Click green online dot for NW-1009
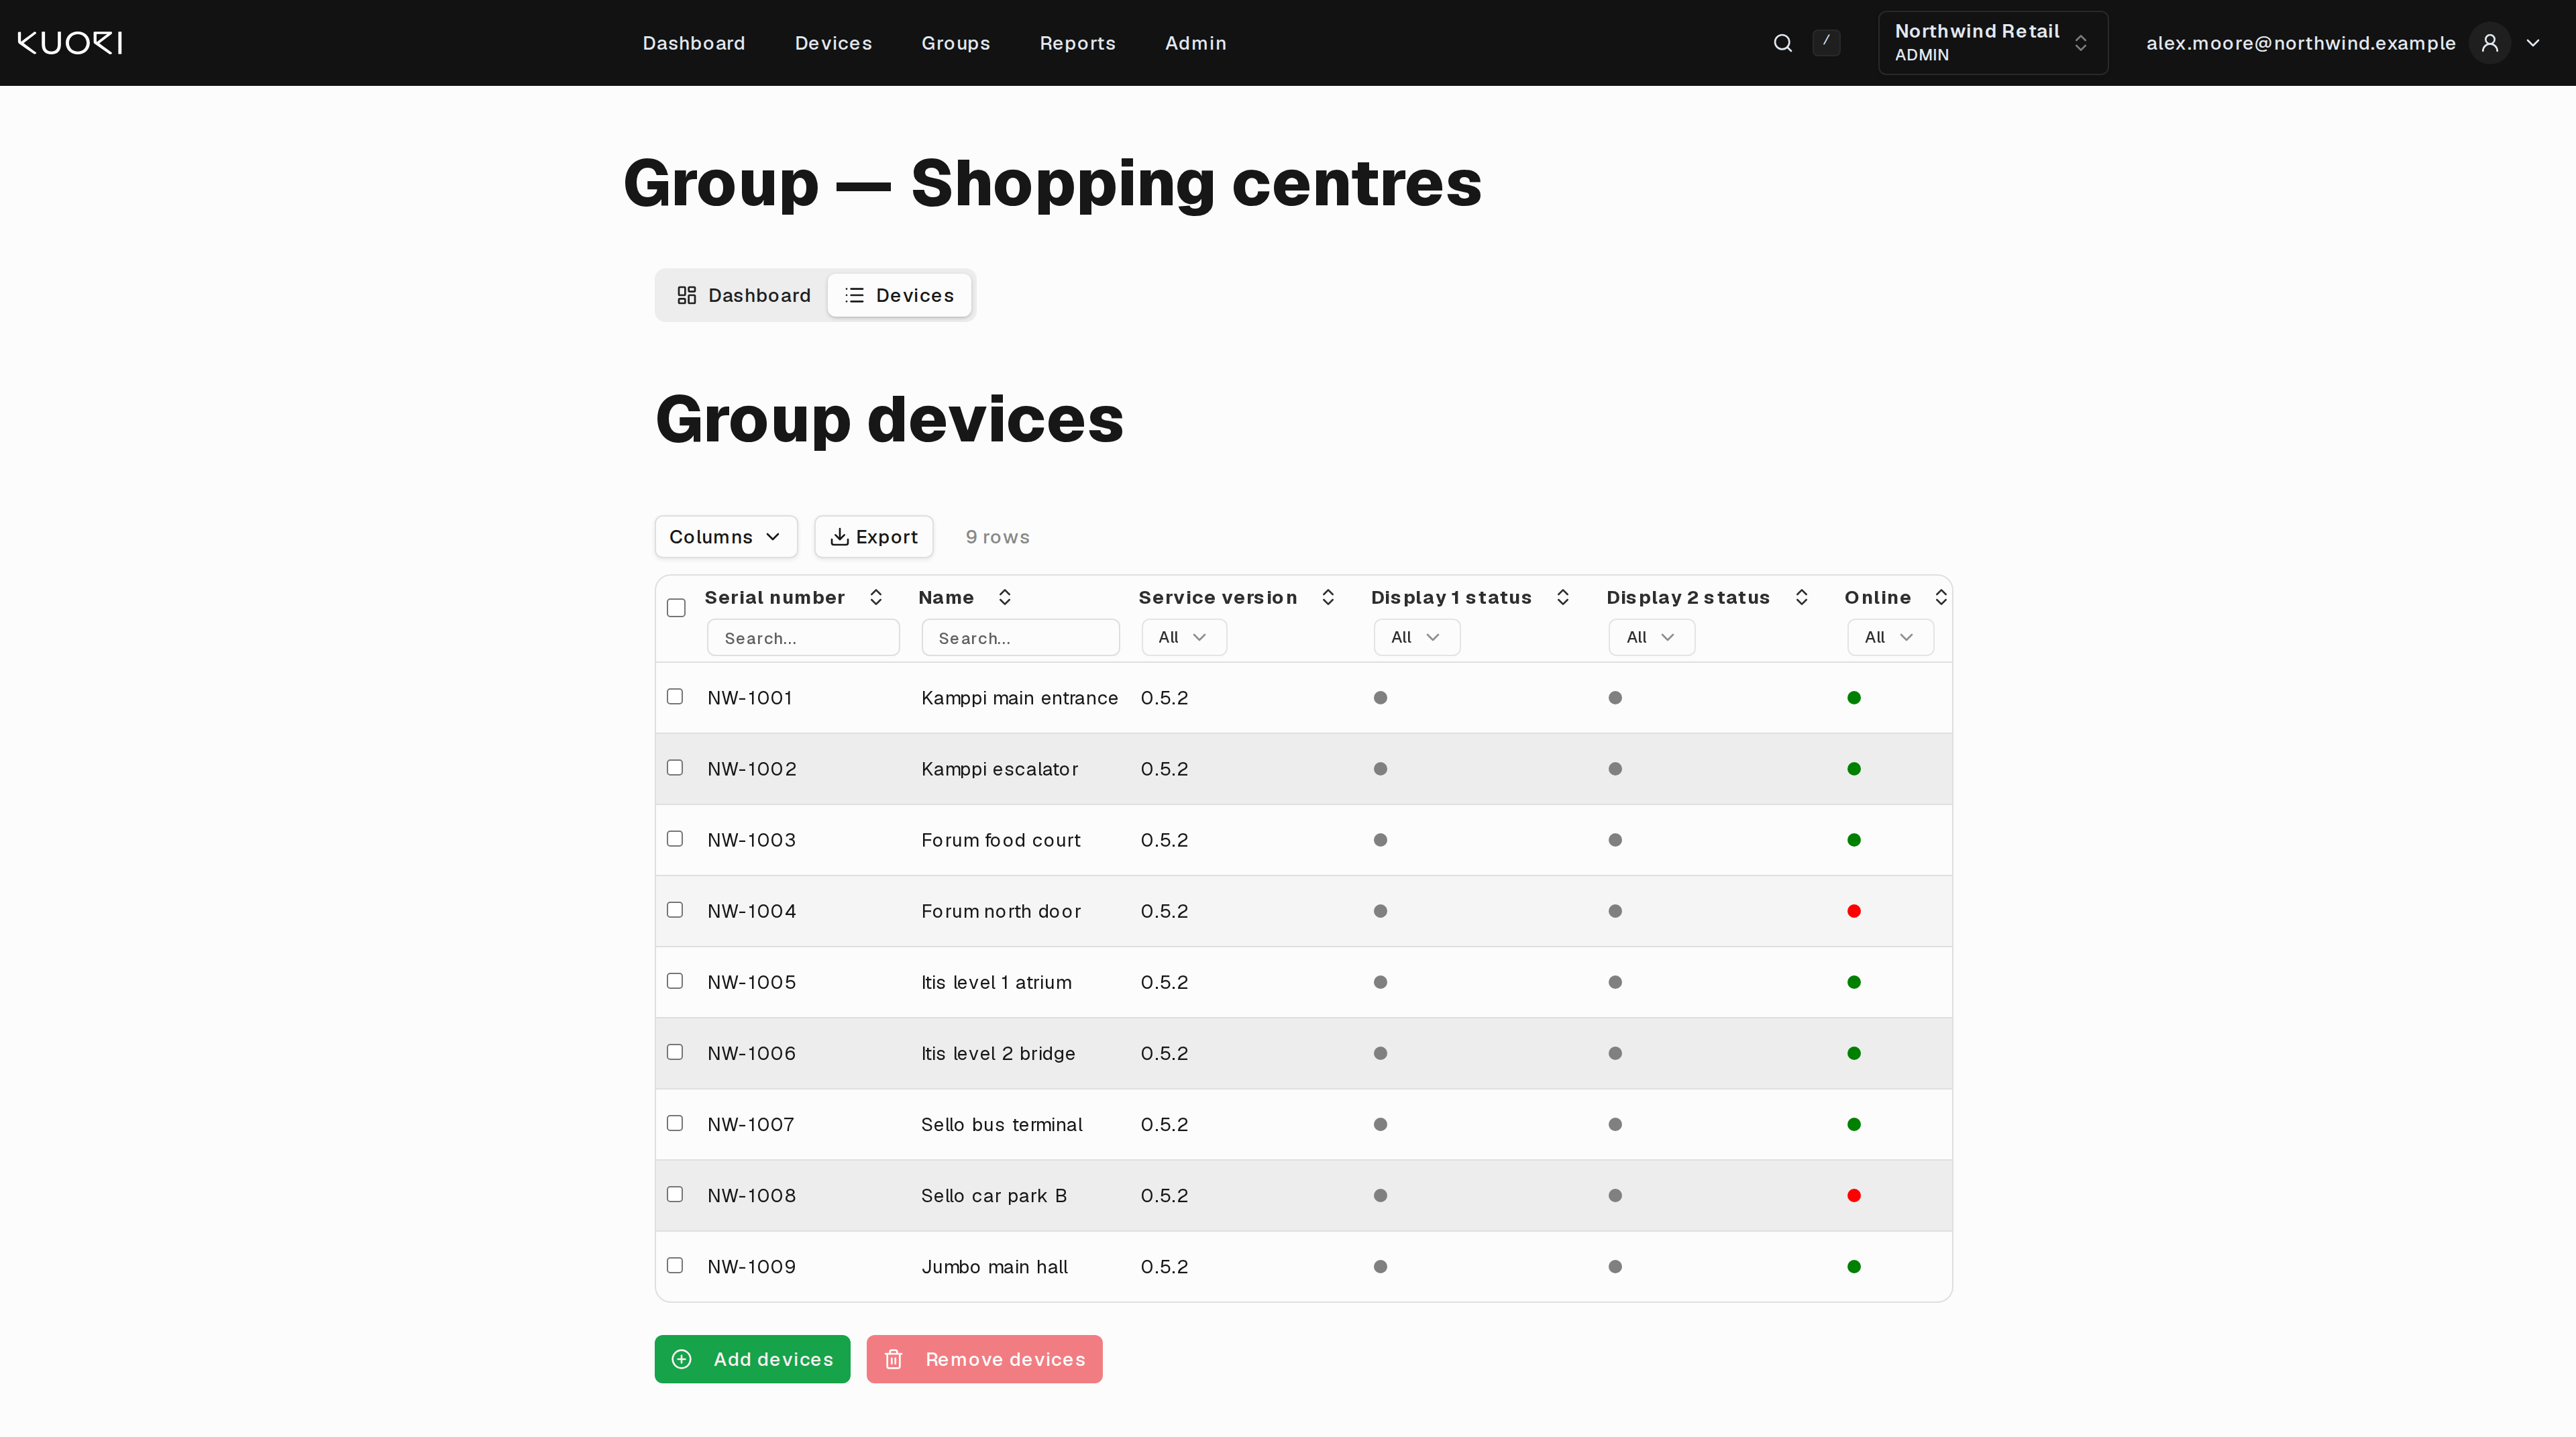The width and height of the screenshot is (2576, 1437). [x=1854, y=1266]
